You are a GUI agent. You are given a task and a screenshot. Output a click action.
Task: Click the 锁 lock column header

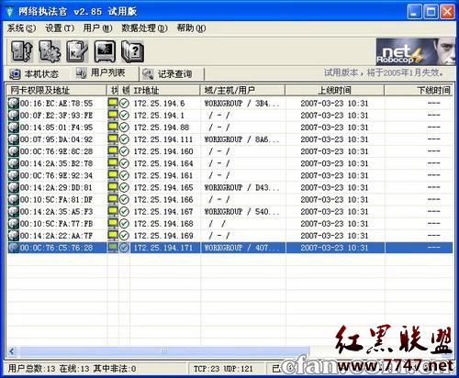coord(125,90)
